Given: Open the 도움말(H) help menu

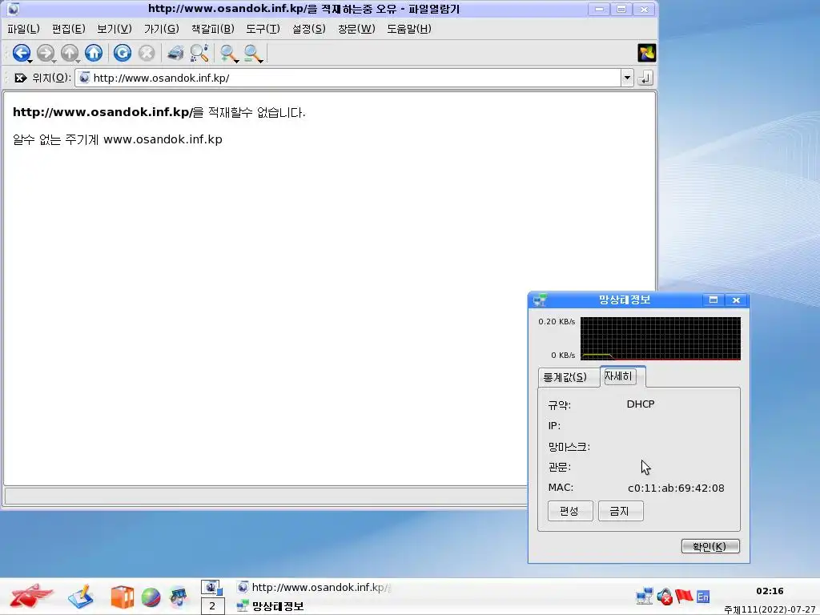Looking at the screenshot, I should click(409, 29).
